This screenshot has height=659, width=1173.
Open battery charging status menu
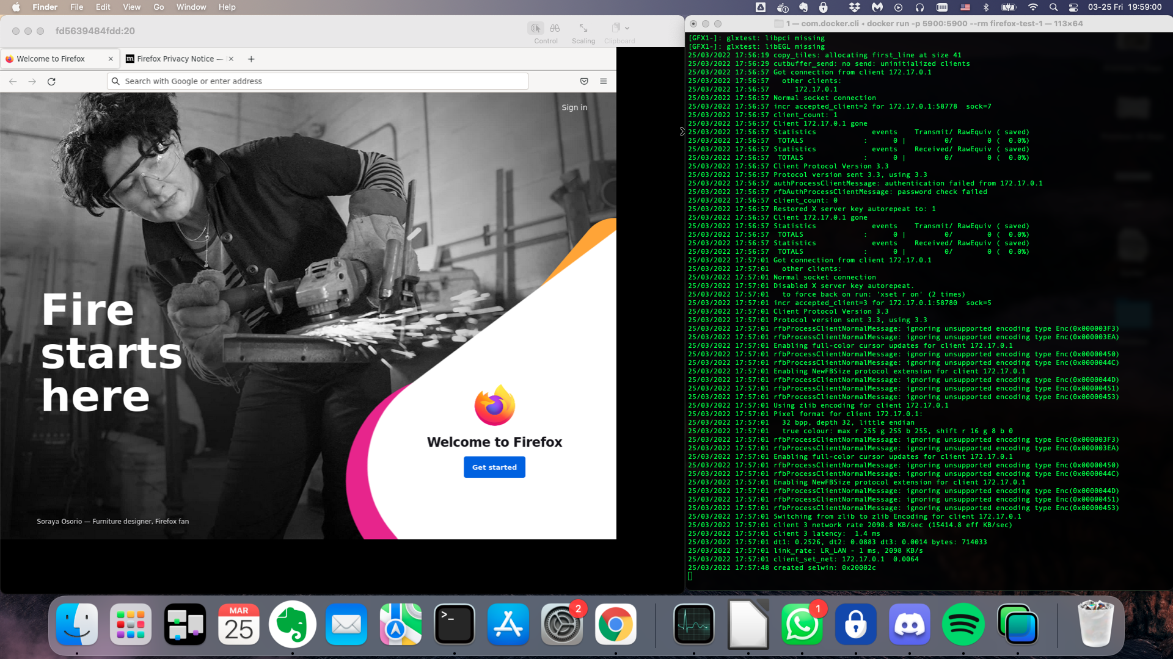pyautogui.click(x=1009, y=7)
